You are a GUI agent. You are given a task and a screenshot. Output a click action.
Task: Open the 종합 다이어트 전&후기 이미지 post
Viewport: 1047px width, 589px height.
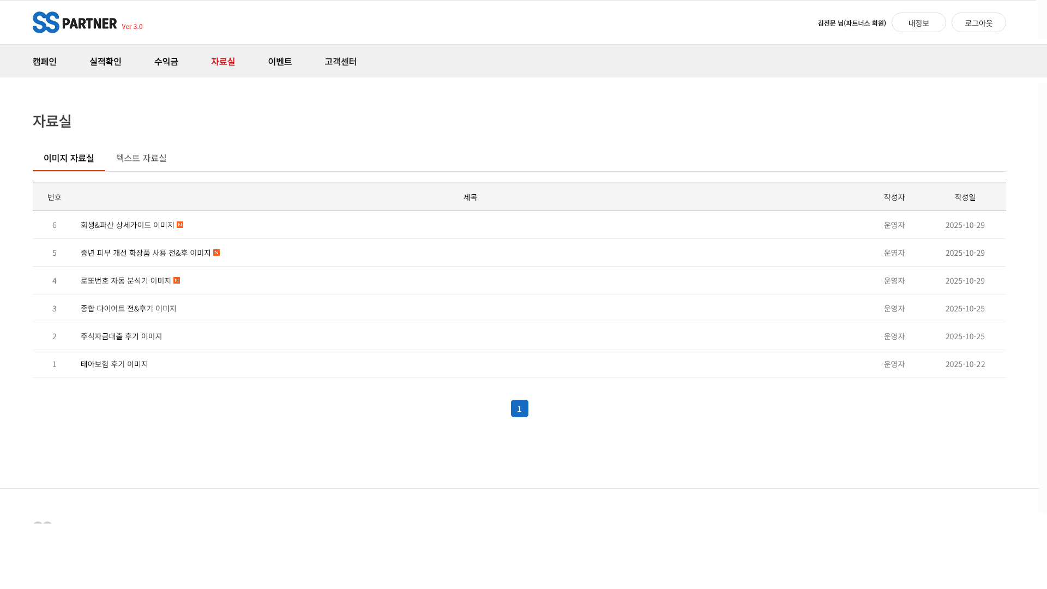pos(128,308)
